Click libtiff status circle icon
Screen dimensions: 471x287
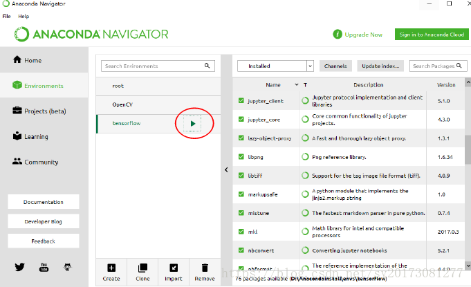click(x=305, y=176)
